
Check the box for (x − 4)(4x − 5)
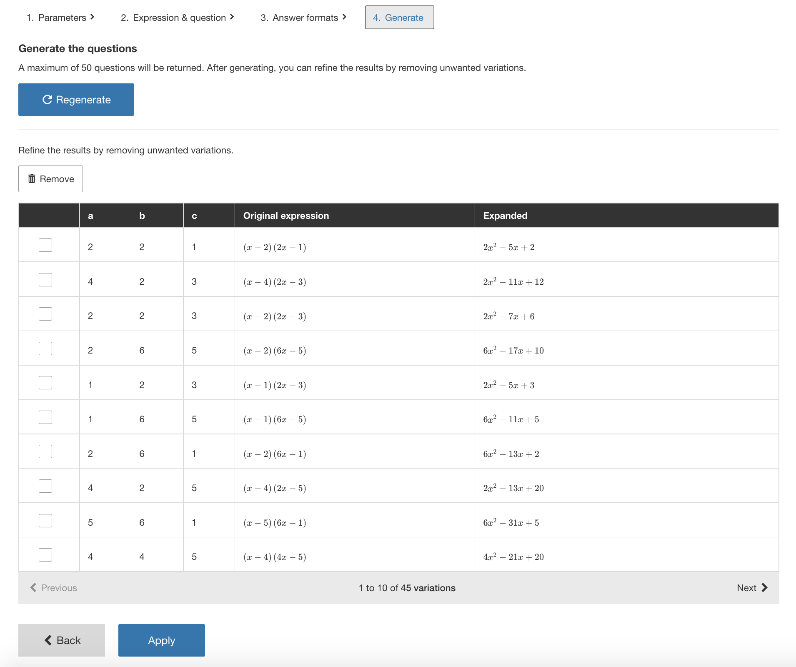(x=45, y=555)
